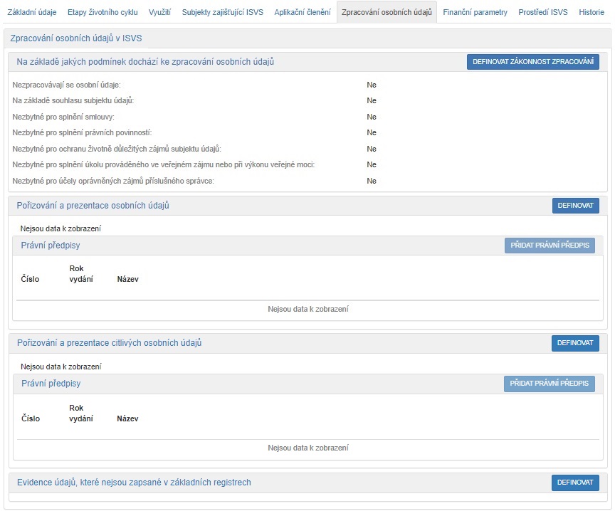Open Subjekty zajišťující ISVS tab

tap(222, 13)
